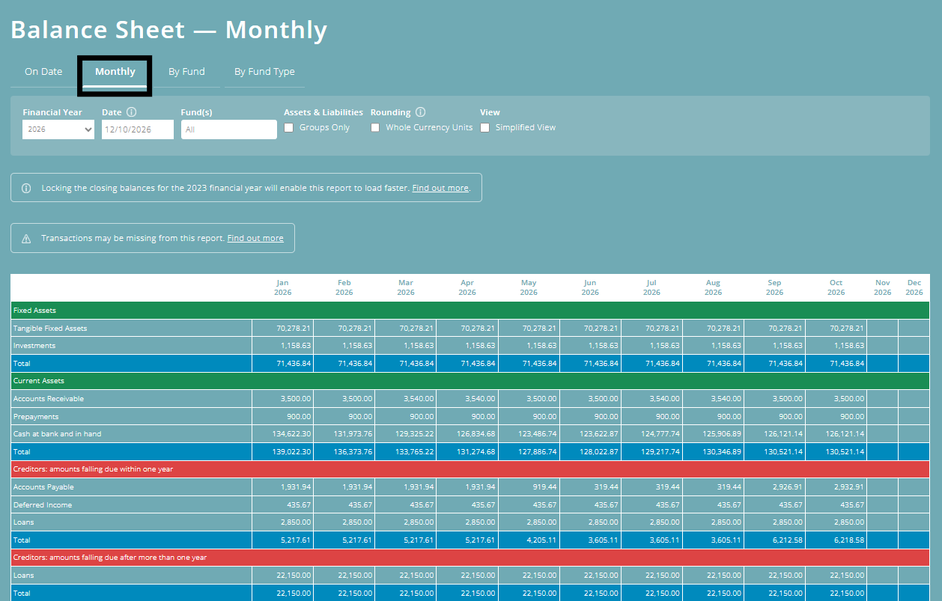942x601 pixels.
Task: Click Current Assets total 133,765.22
Action: click(413, 452)
